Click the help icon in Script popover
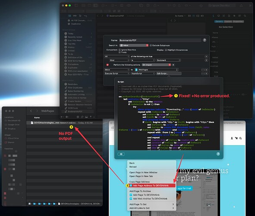Viewport: 255px width, 216px height. pyautogui.click(x=218, y=154)
